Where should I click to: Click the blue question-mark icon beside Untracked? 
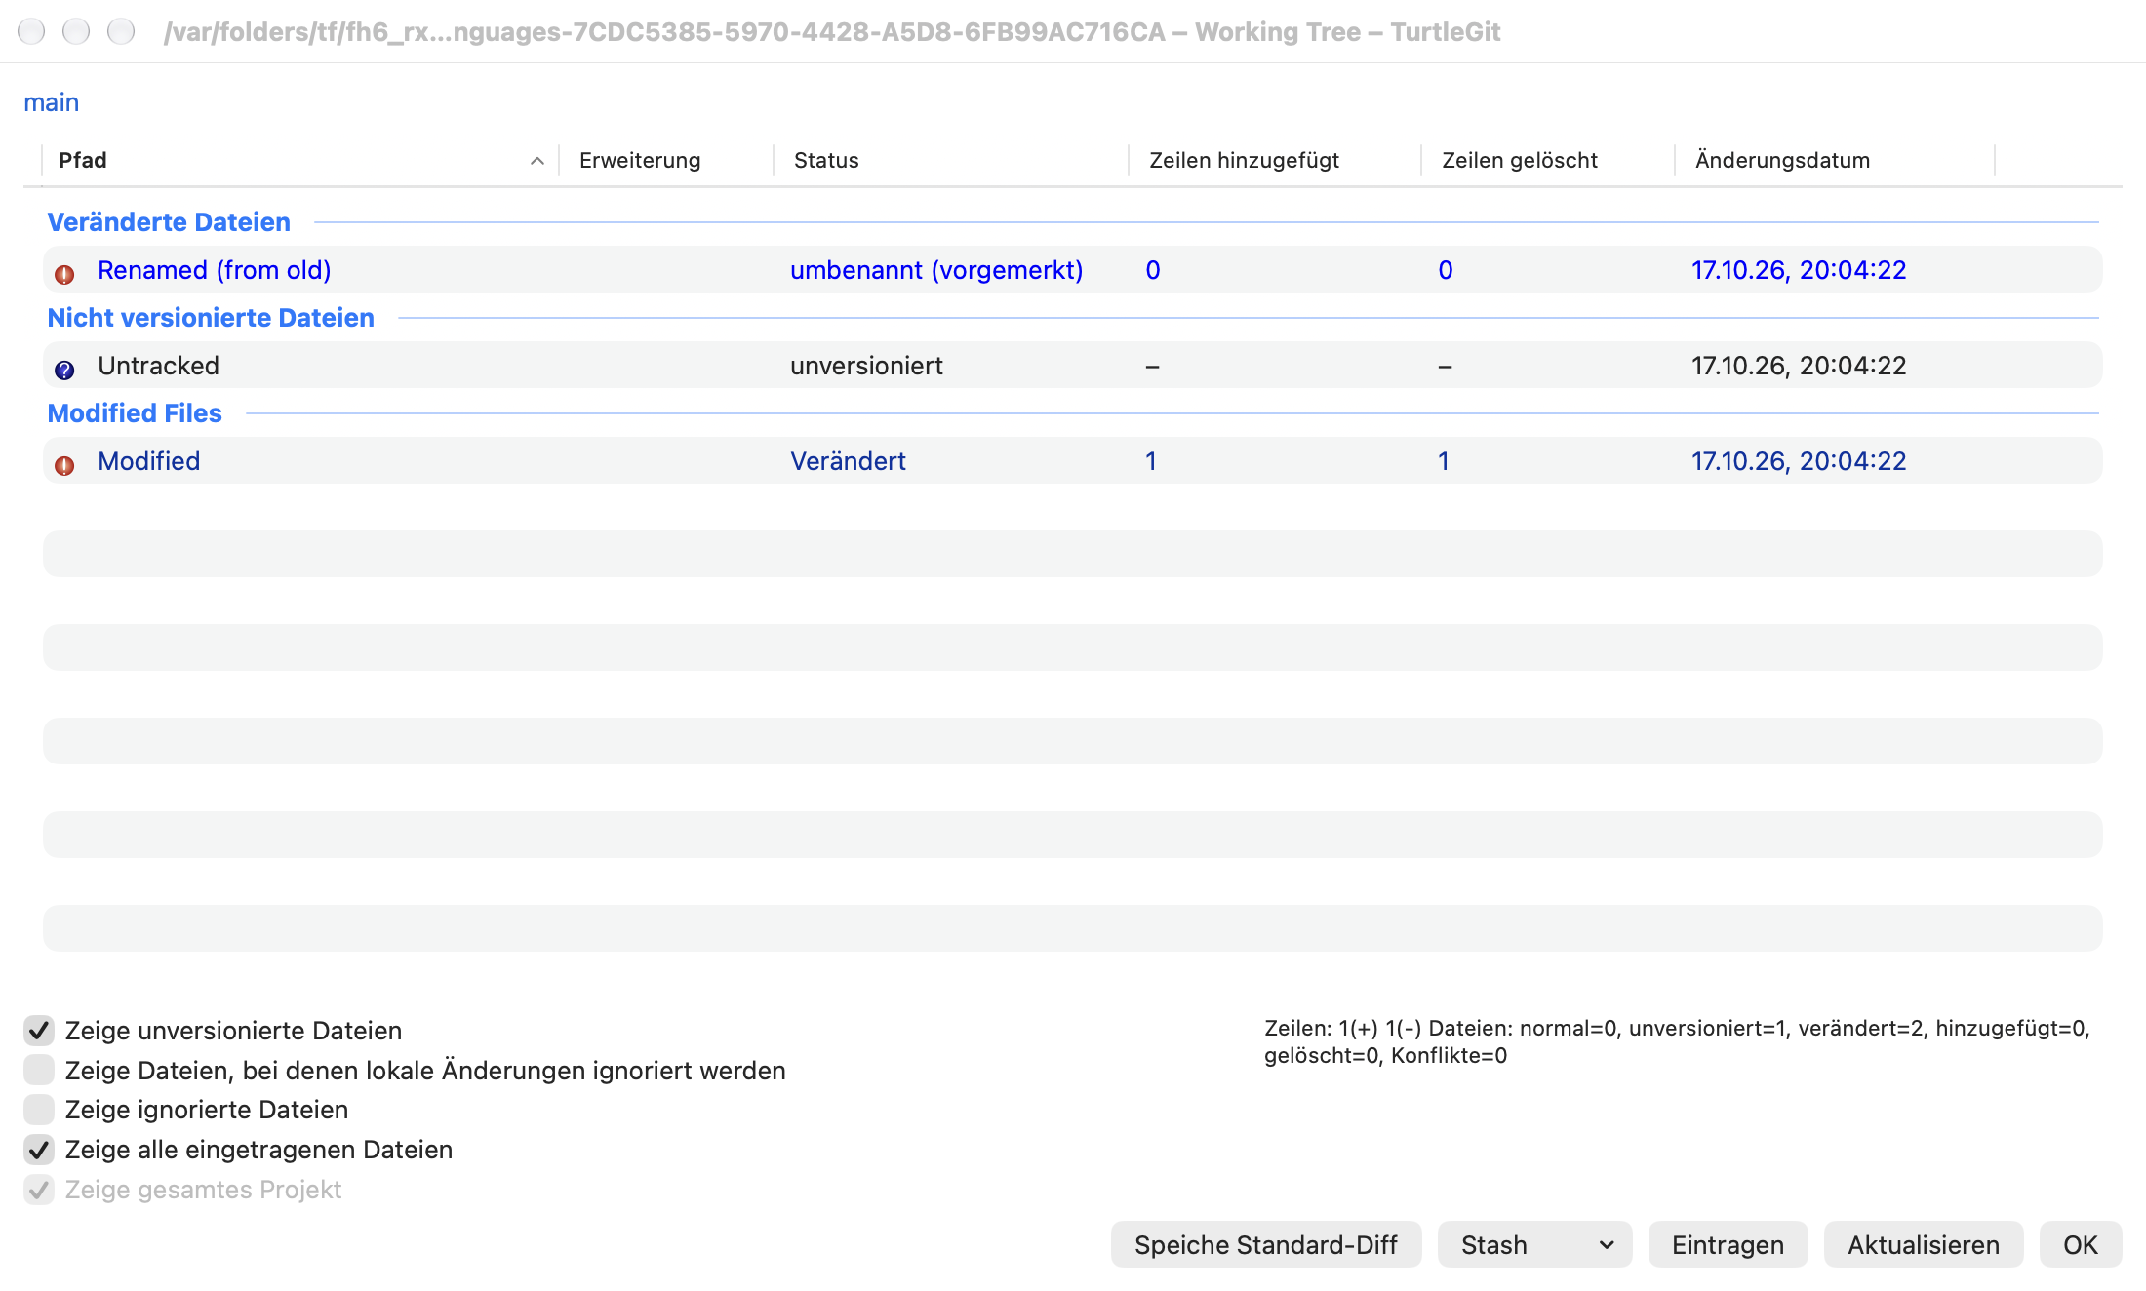tap(64, 370)
